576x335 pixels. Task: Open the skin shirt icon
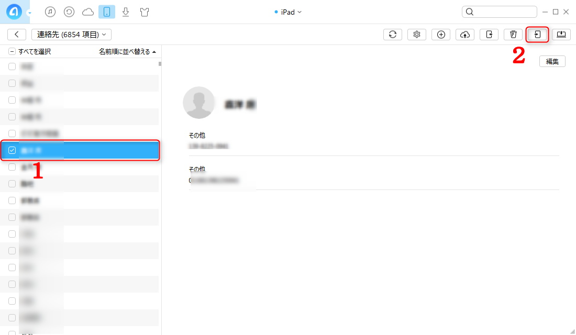click(x=145, y=12)
